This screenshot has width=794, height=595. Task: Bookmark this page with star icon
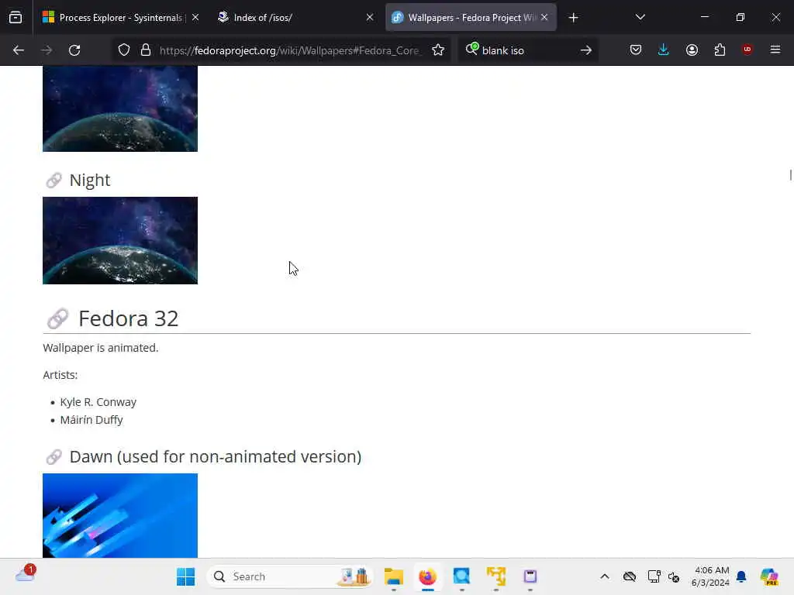tap(438, 50)
